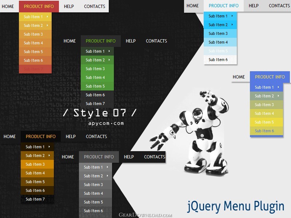Select Sub Item 6 in gray dropdown
The image size is (291, 218).
point(95,211)
